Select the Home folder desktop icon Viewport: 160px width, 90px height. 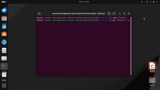click(152, 81)
